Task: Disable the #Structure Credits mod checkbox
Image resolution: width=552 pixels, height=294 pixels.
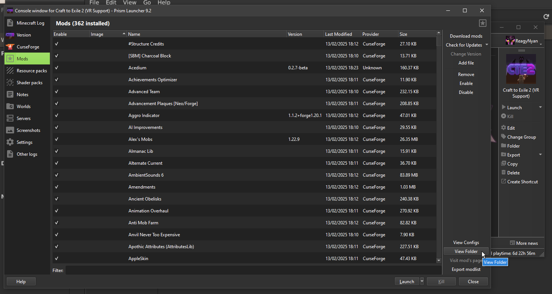Action: coord(57,44)
